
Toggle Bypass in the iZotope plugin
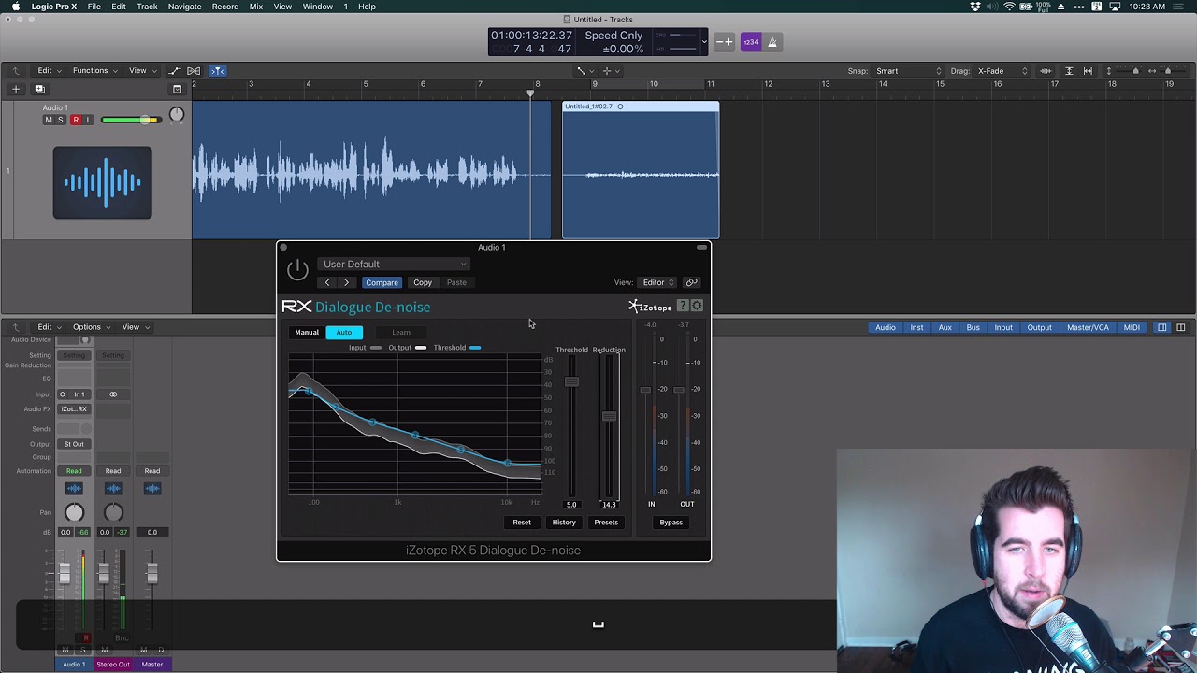coord(671,523)
